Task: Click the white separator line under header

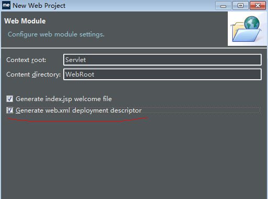Action: tap(134, 47)
